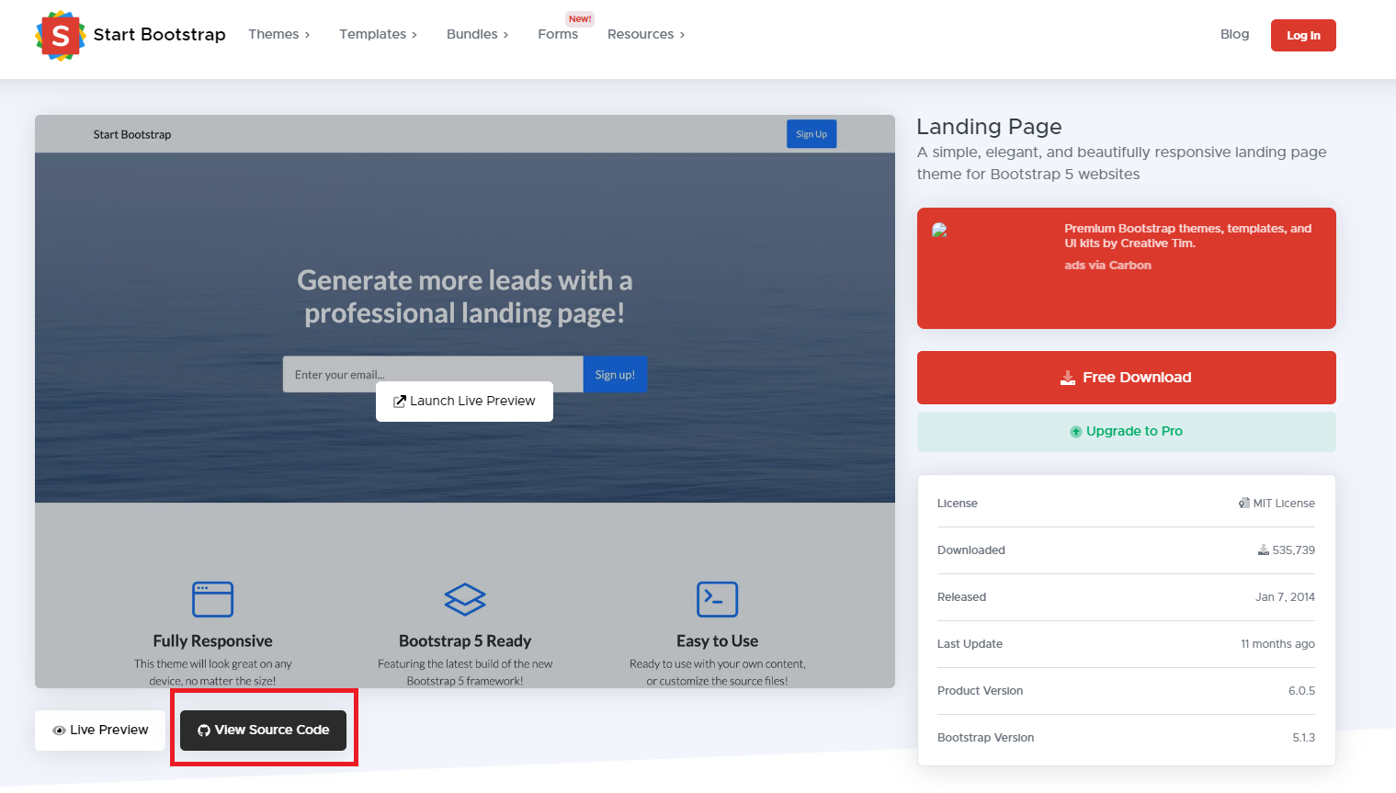This screenshot has height=793, width=1396.
Task: Expand the Resources menu
Action: [x=646, y=34]
